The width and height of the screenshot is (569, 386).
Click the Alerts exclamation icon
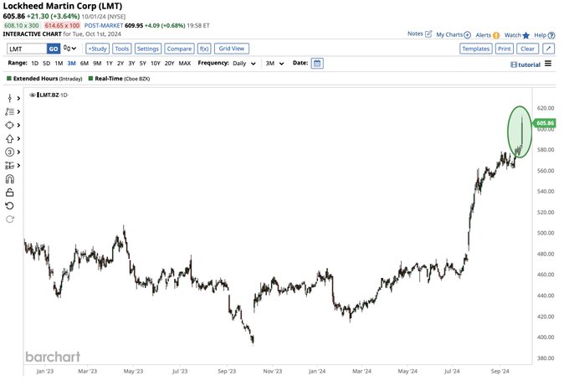click(x=496, y=35)
